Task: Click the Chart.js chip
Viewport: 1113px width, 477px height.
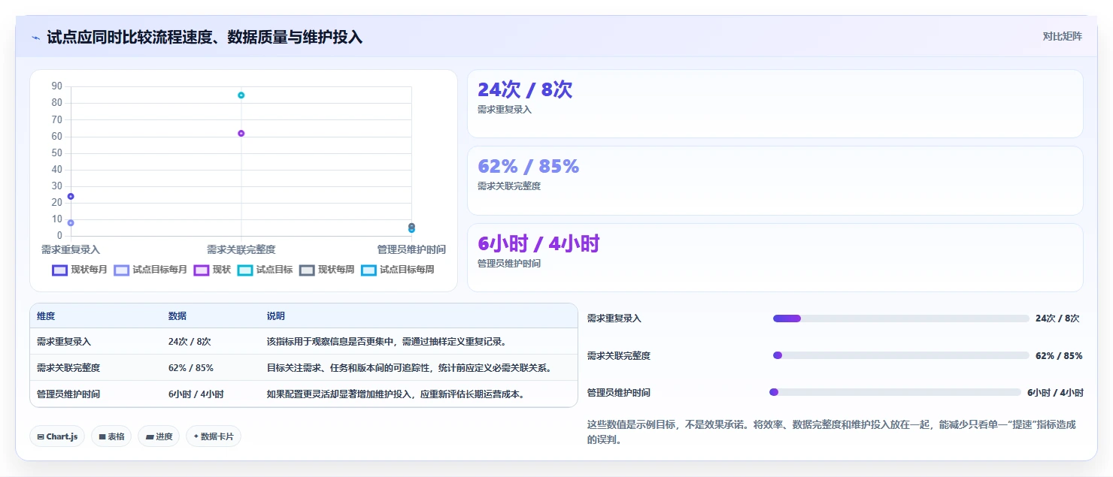Action: click(x=57, y=436)
